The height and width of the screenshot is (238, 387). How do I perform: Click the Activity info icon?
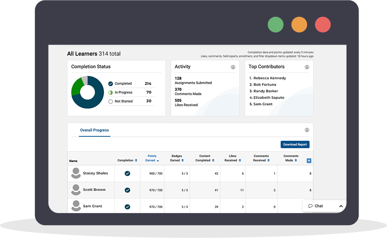pos(233,67)
